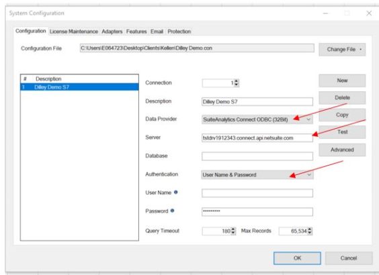This screenshot has width=379, height=275.
Task: Minimize the System Configuration window
Action: click(326, 13)
